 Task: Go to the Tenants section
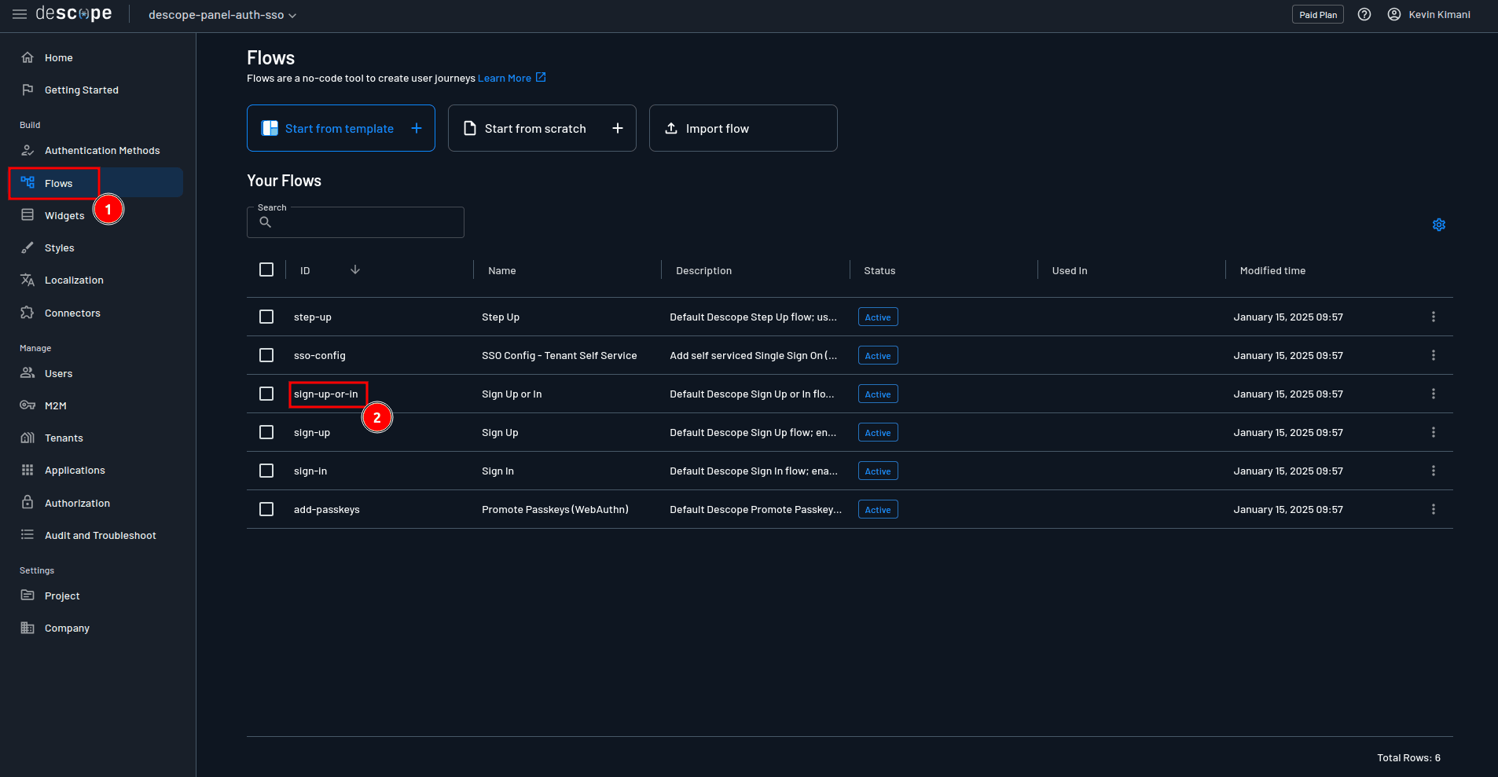(x=62, y=438)
